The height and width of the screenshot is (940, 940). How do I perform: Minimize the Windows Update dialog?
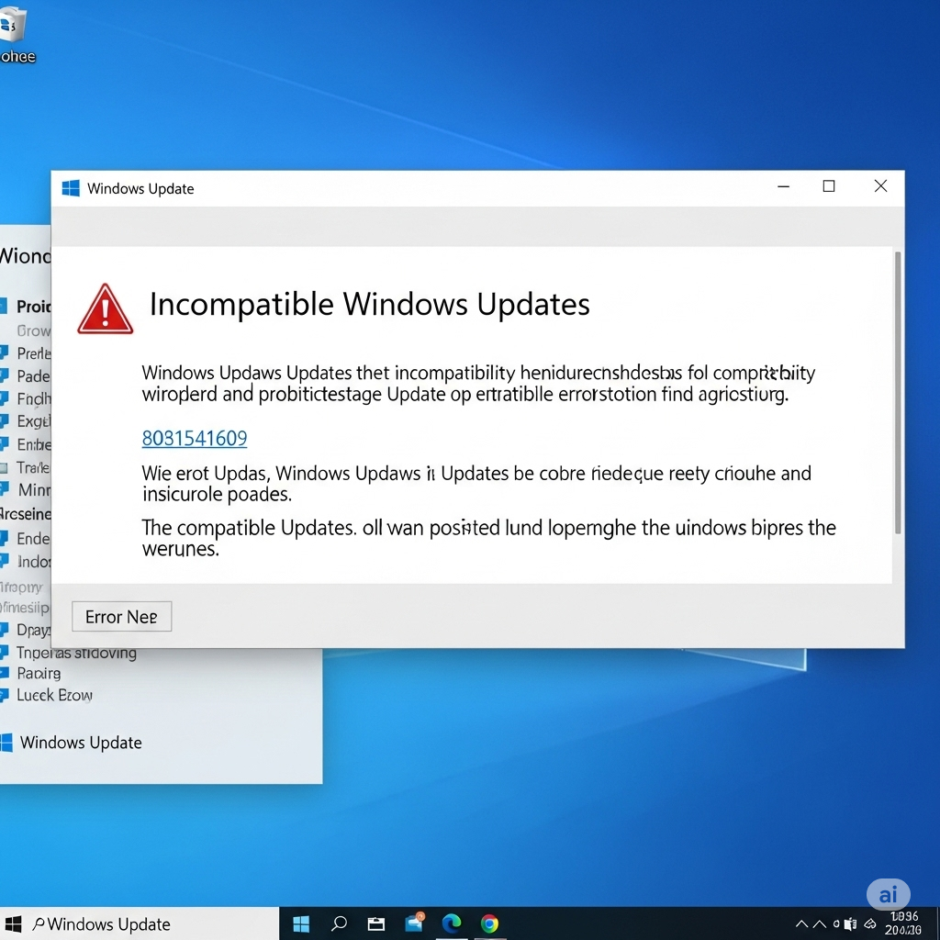pos(783,186)
